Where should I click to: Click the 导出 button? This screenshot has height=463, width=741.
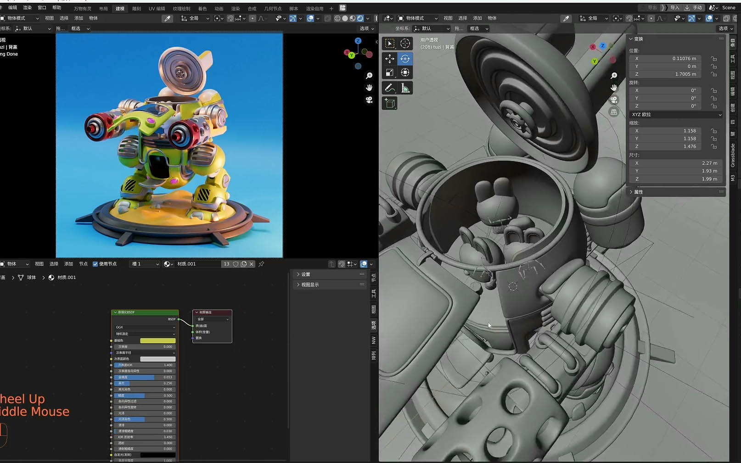click(x=649, y=8)
